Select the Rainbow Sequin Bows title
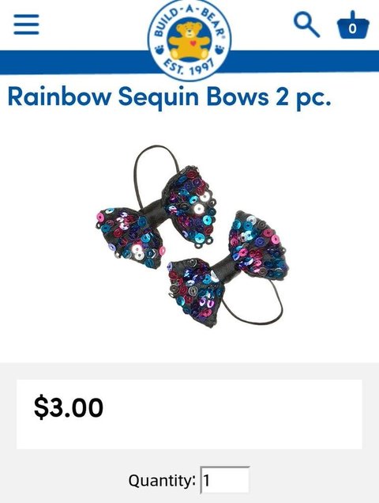This screenshot has width=379, height=503. point(169,96)
